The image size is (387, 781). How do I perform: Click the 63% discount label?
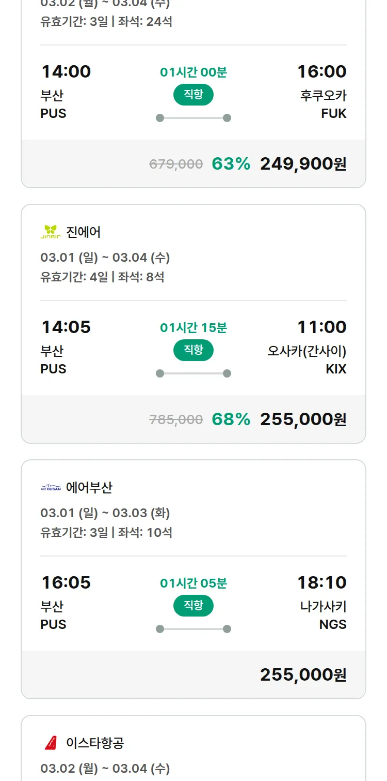coord(231,164)
